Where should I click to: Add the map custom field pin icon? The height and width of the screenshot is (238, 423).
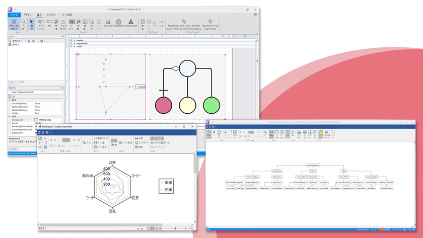[210, 22]
